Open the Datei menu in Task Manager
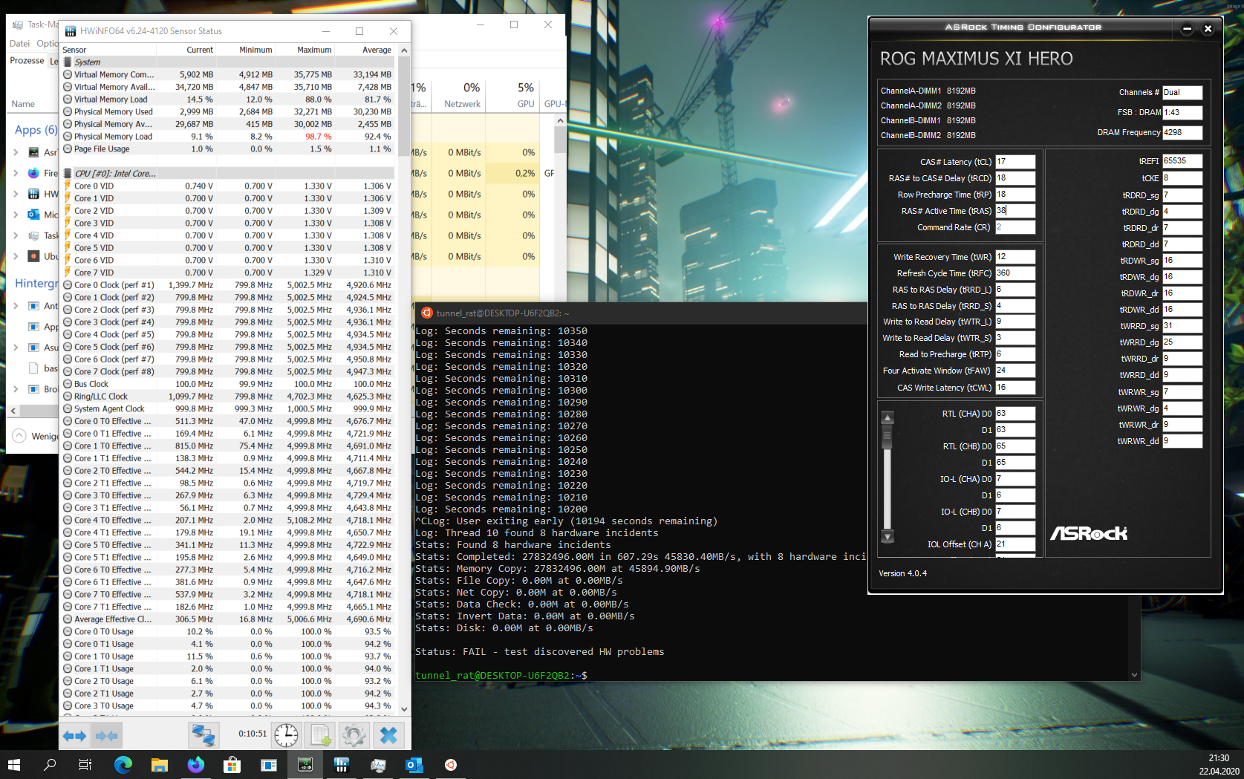Screen dimensions: 1244x779 pos(19,44)
